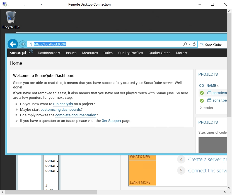Click the parademo project folder icon

point(209,93)
